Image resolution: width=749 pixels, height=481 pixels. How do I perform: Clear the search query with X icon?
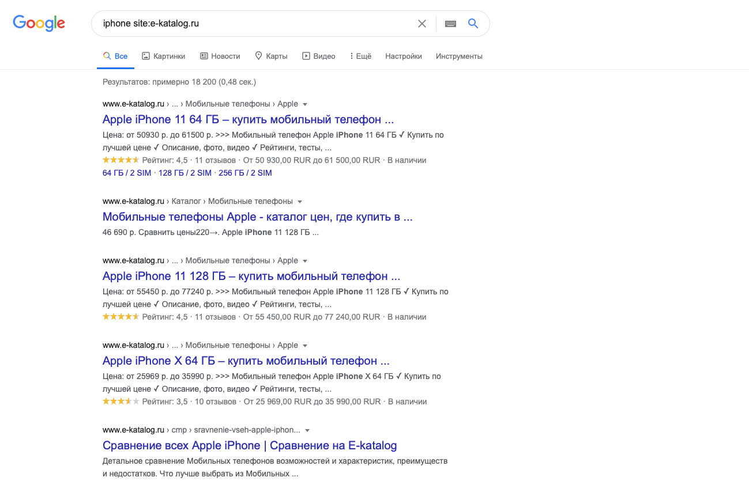tap(422, 24)
